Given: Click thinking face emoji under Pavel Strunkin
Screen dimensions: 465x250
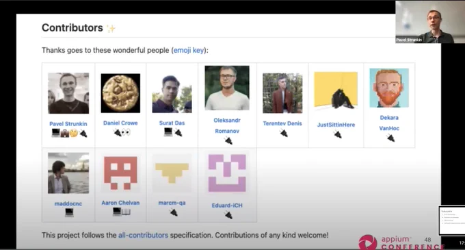Looking at the screenshot, I should pos(74,134).
